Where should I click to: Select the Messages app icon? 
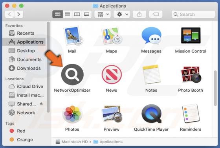click(151, 36)
